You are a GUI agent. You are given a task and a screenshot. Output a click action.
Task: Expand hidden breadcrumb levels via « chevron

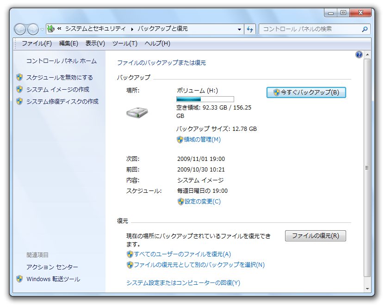tap(59, 29)
